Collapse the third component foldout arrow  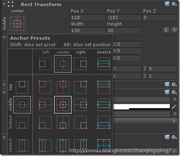(x=4, y=92)
